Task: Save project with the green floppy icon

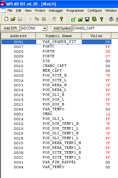Action: coord(87,19)
